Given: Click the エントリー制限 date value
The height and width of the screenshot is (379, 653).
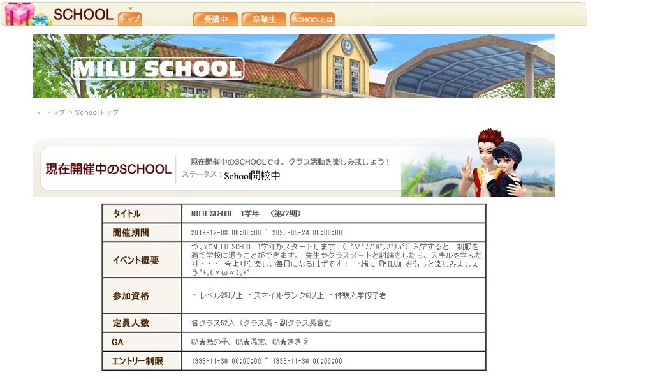Looking at the screenshot, I should (267, 361).
